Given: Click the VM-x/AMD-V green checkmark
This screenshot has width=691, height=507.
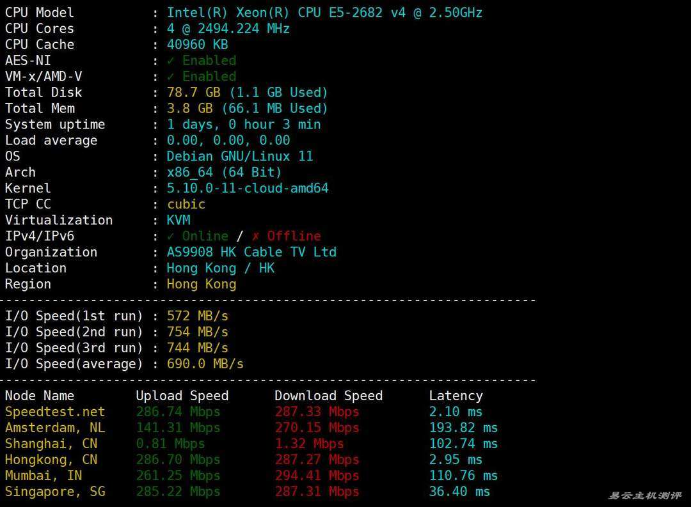Looking at the screenshot, I should [171, 77].
